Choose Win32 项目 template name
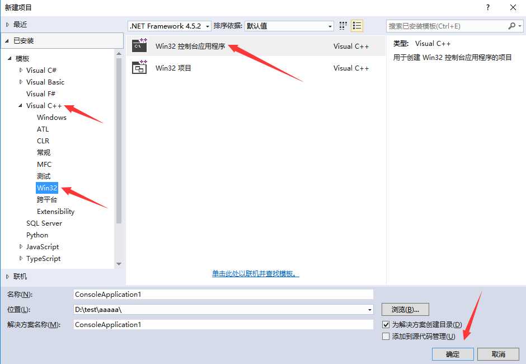 [173, 68]
